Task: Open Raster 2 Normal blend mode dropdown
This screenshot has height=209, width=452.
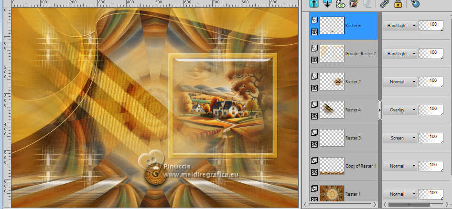Action: [x=400, y=82]
